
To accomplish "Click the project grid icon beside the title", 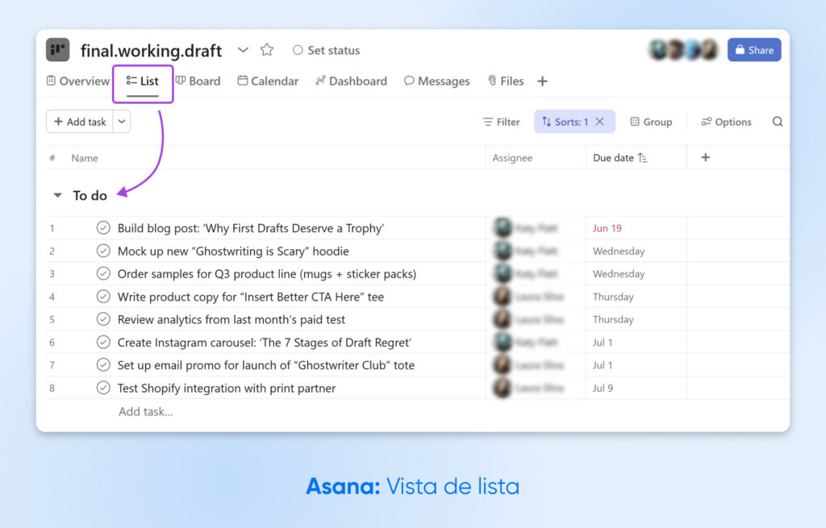I will (x=57, y=49).
